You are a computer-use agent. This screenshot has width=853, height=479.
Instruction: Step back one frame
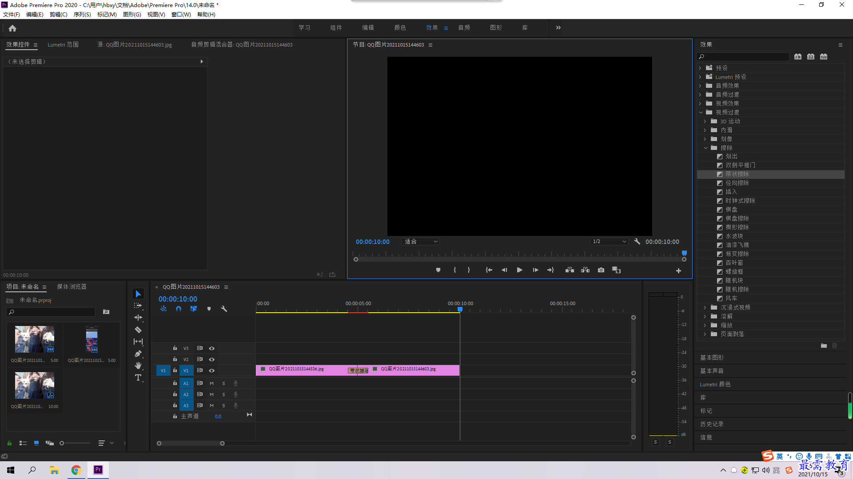[x=504, y=270]
